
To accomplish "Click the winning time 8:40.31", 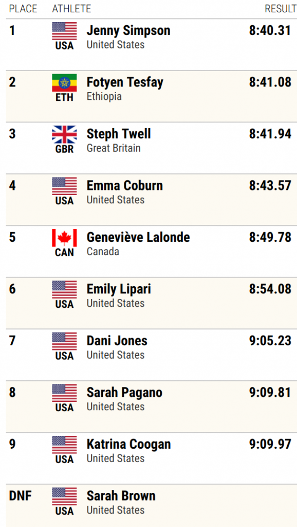I will point(270,30).
